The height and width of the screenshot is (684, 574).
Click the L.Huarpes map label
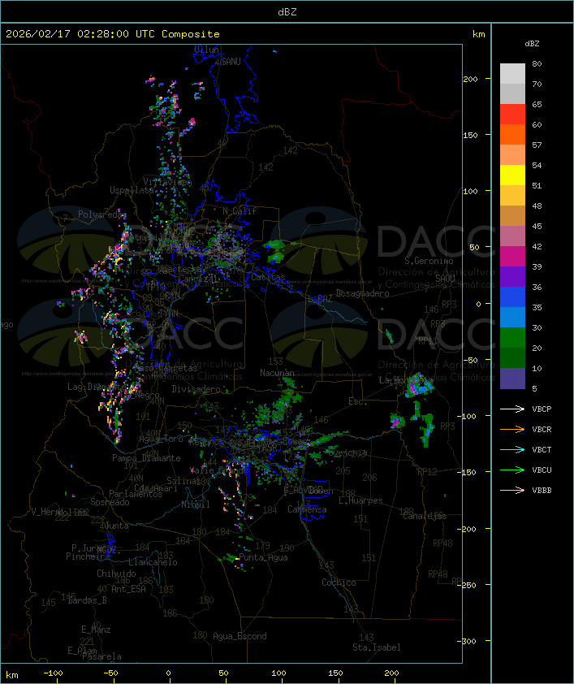(x=360, y=500)
